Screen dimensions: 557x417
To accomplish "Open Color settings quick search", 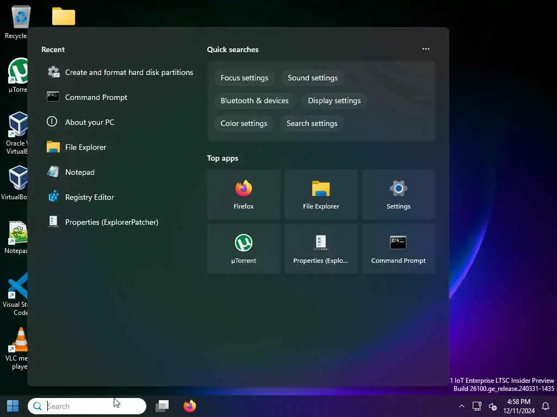I will coord(244,123).
